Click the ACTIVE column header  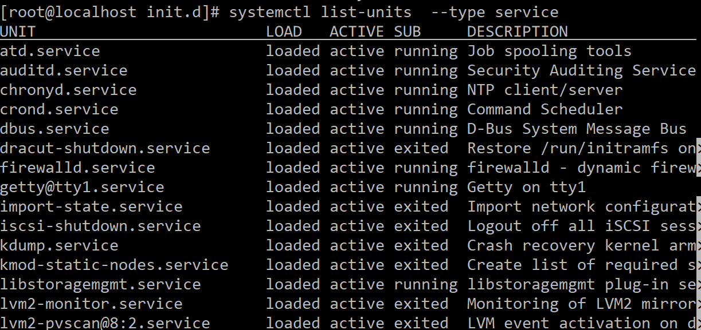tap(357, 31)
